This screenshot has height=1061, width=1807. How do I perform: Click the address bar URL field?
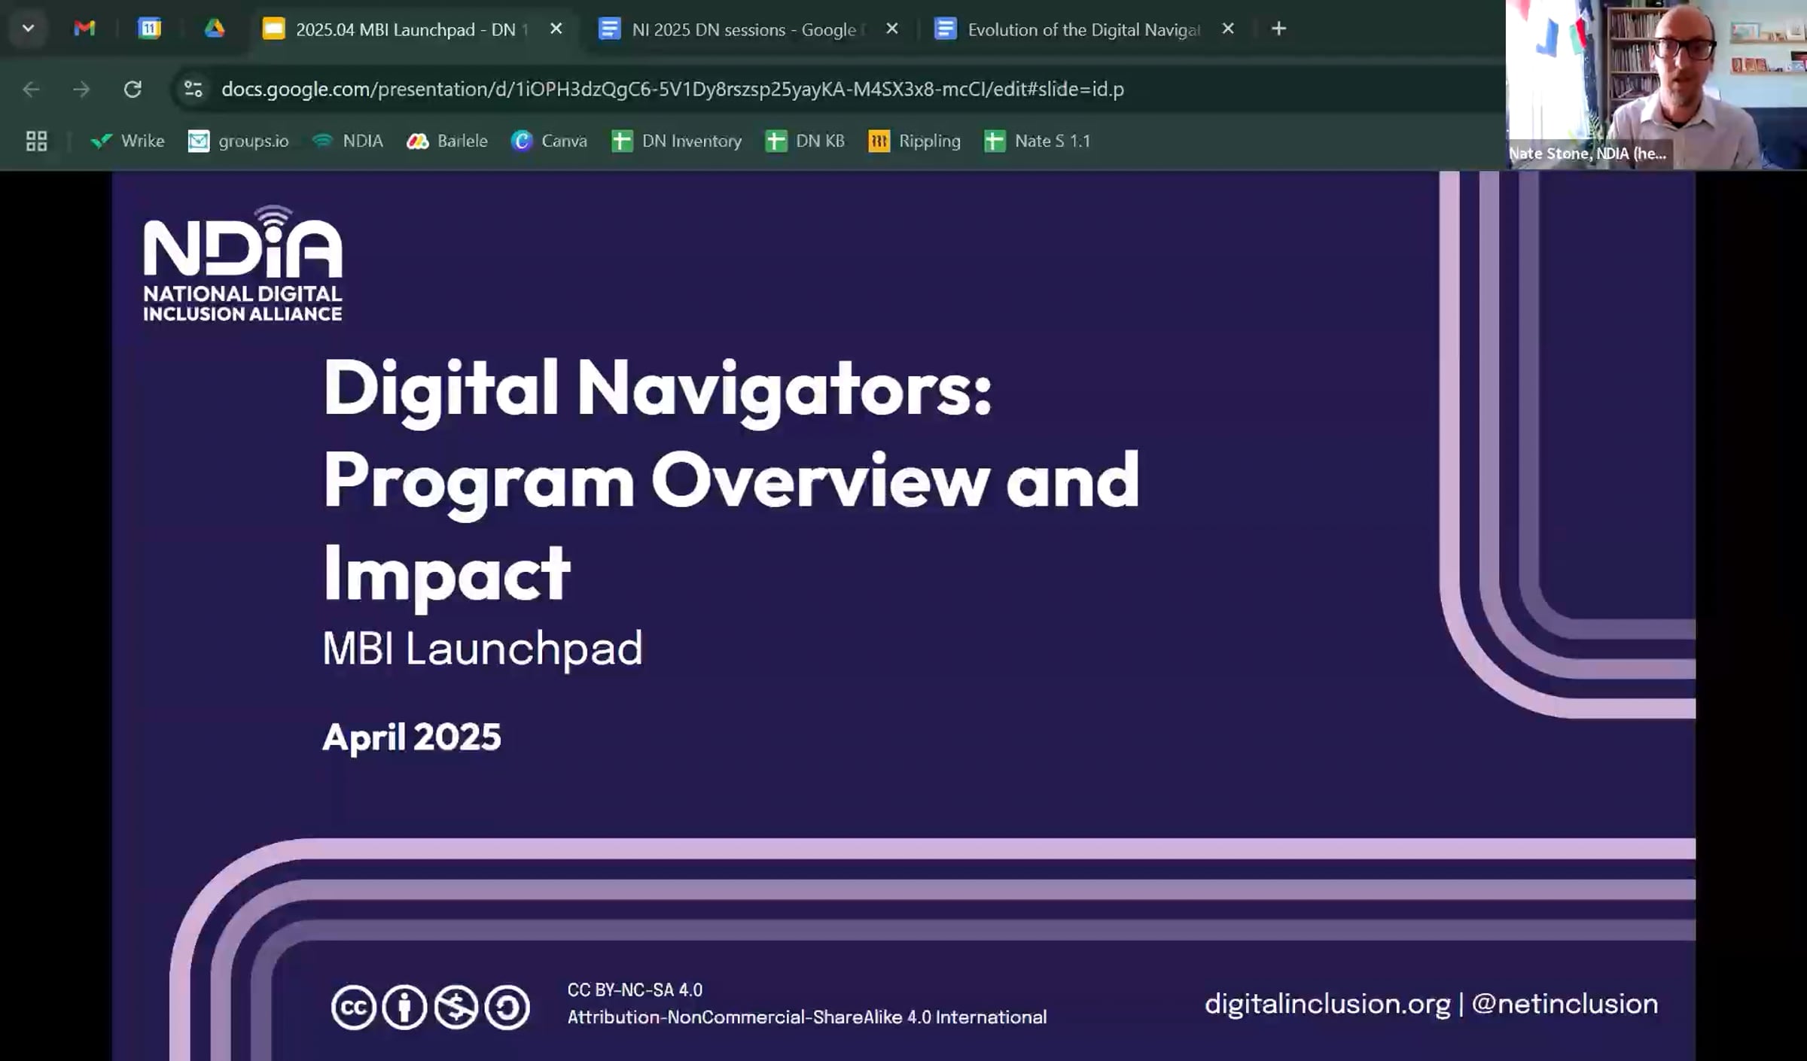pyautogui.click(x=672, y=90)
